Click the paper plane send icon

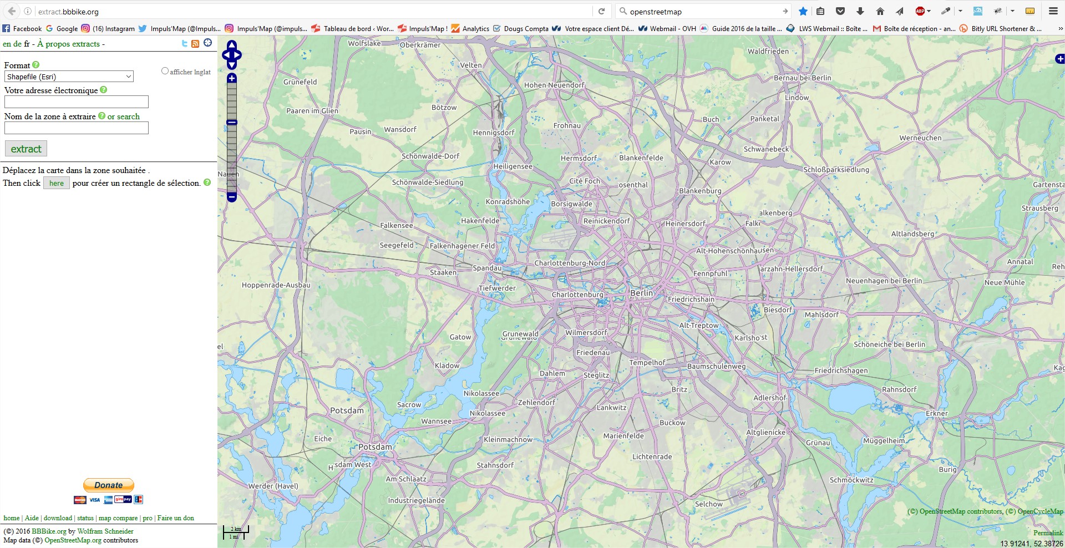pyautogui.click(x=900, y=11)
